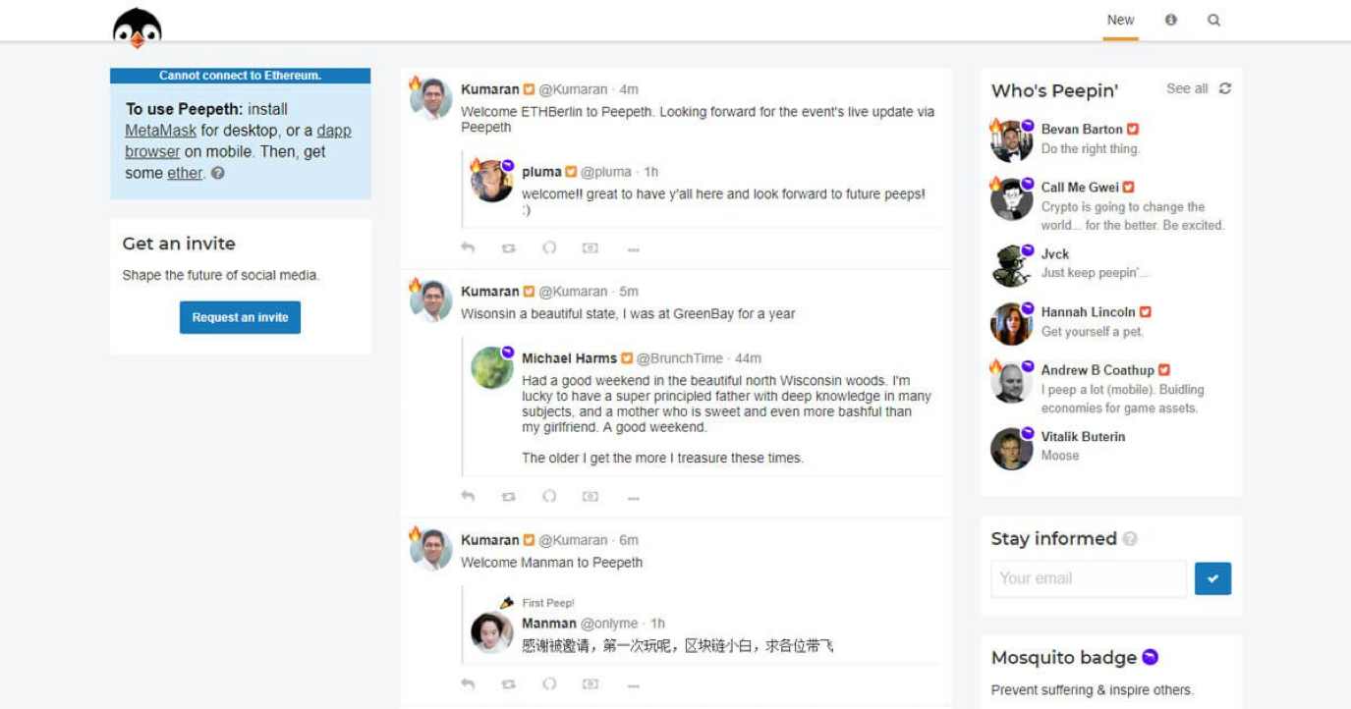This screenshot has height=709, width=1351.
Task: Refresh the Who's Peepin' list
Action: (1224, 88)
